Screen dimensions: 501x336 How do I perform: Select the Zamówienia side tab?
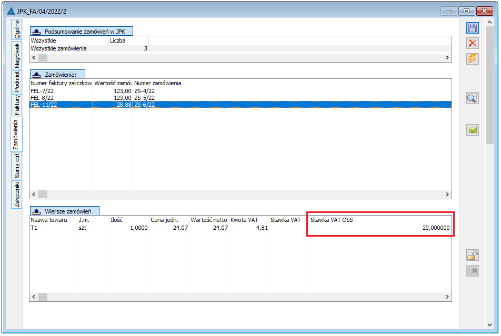(x=16, y=135)
